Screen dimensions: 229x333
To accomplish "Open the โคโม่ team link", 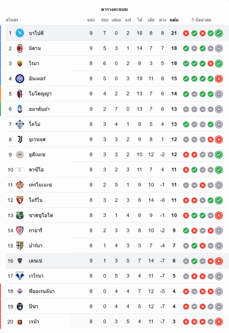I will [35, 124].
